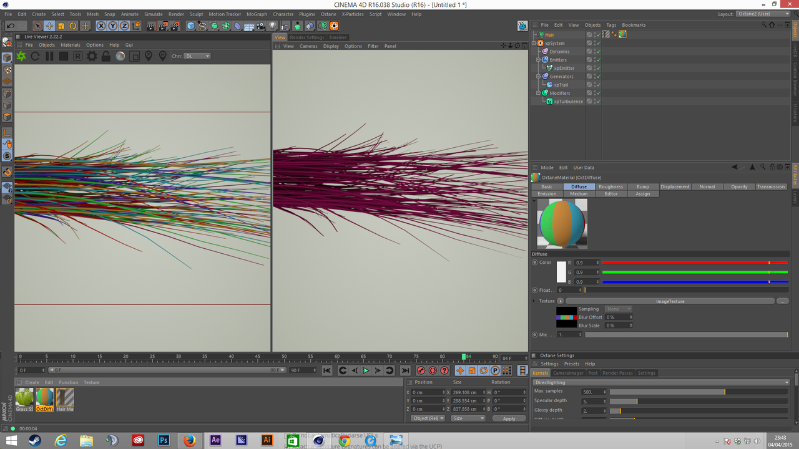Select the Grass material thumbnail

(x=24, y=398)
